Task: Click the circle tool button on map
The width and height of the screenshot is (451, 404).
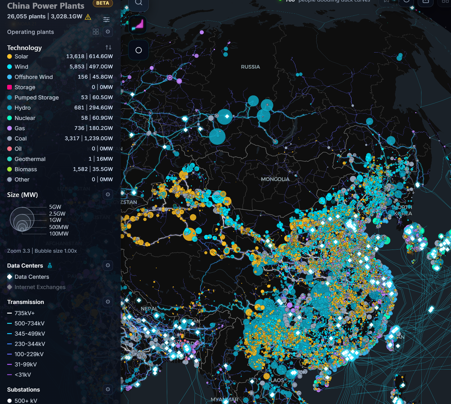Action: [x=139, y=50]
